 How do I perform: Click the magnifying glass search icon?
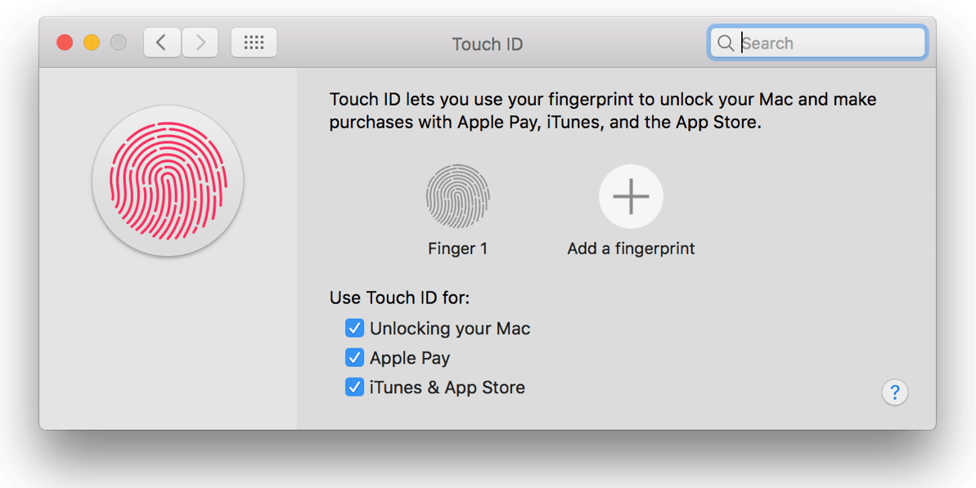pos(726,43)
